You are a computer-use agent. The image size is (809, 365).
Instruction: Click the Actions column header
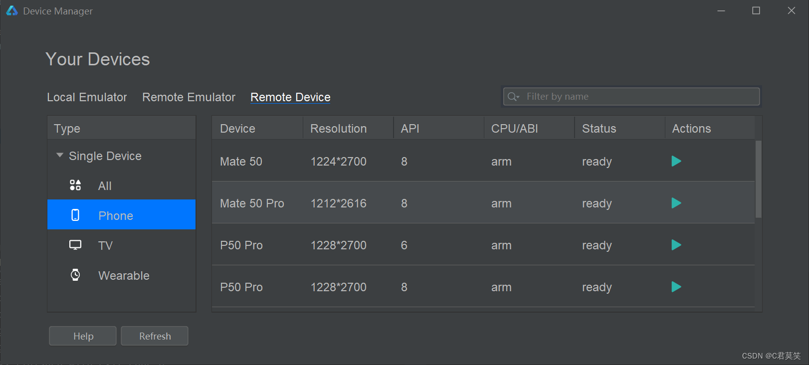click(710, 128)
